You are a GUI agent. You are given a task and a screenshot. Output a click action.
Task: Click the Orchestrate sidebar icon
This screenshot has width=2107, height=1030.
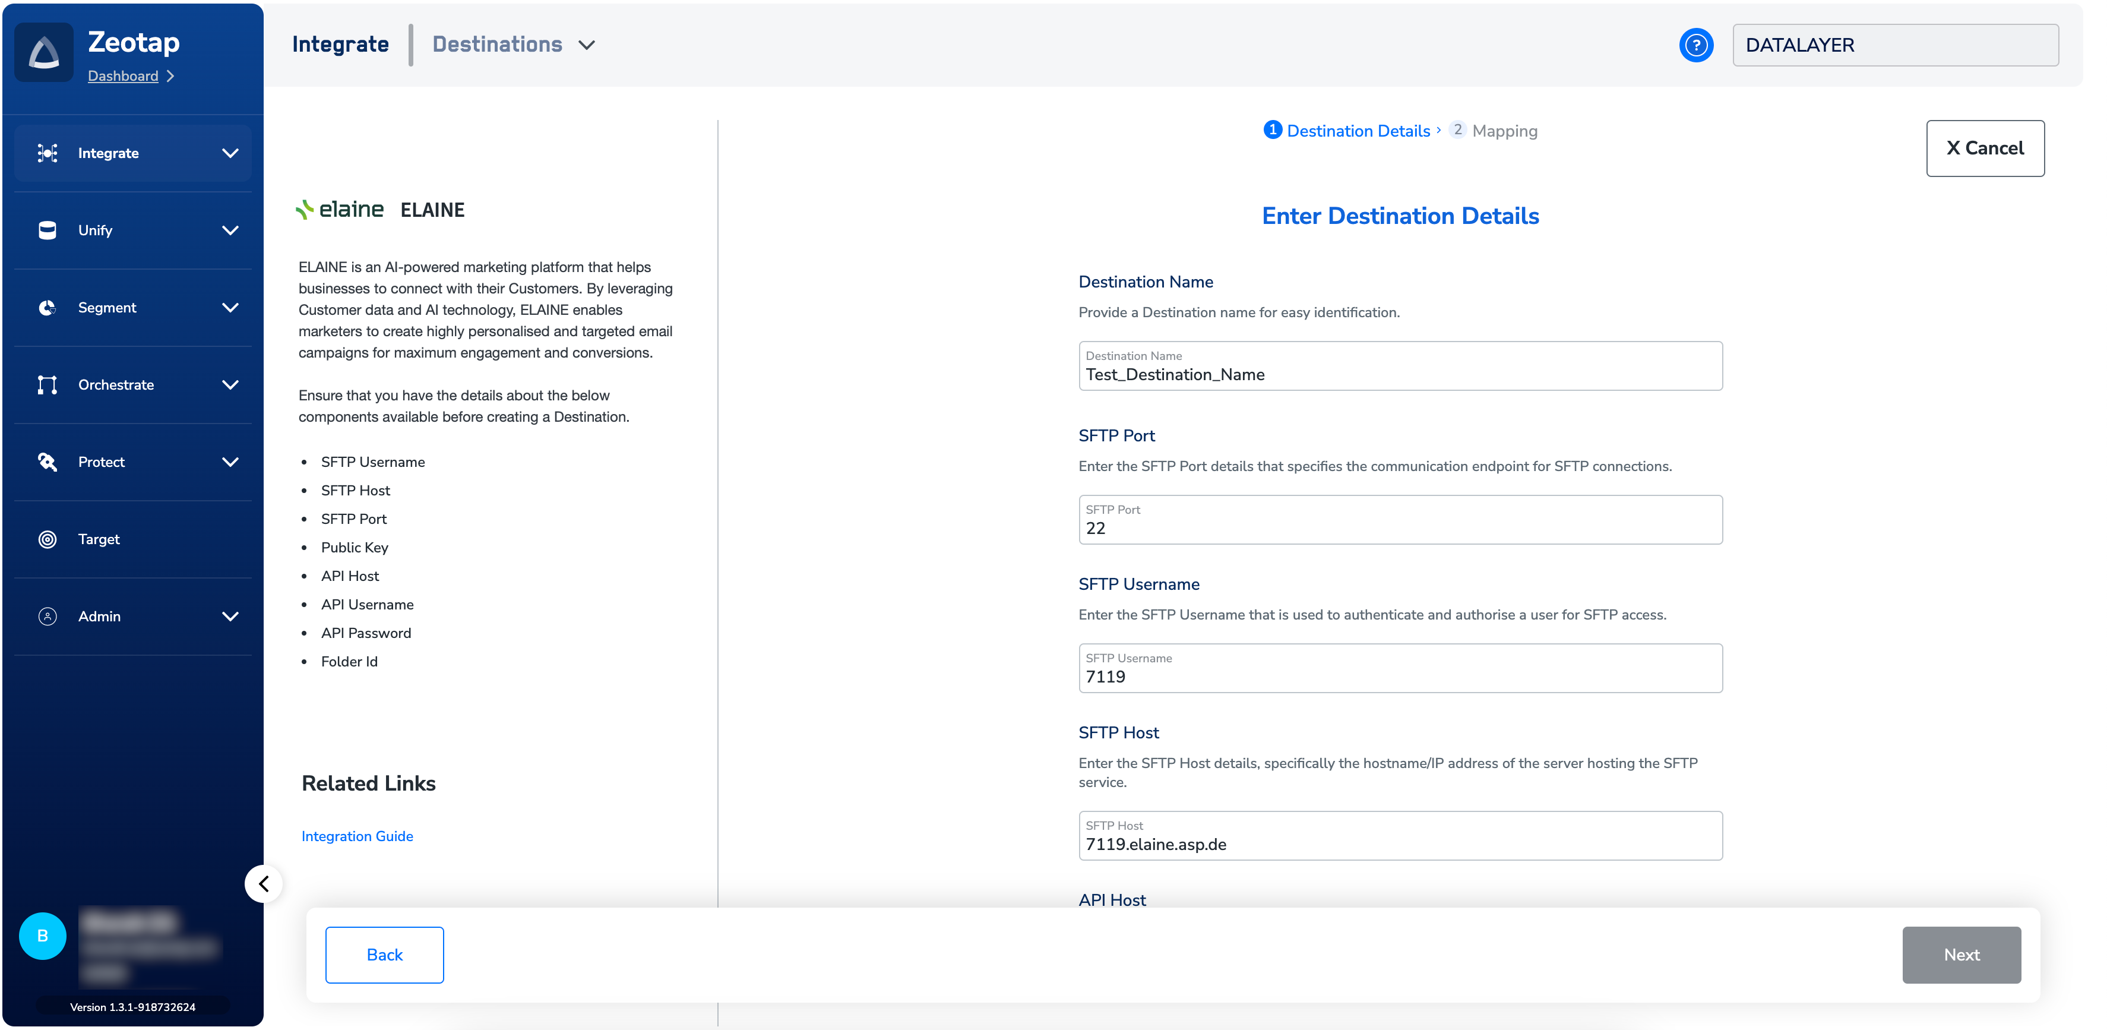pyautogui.click(x=48, y=384)
